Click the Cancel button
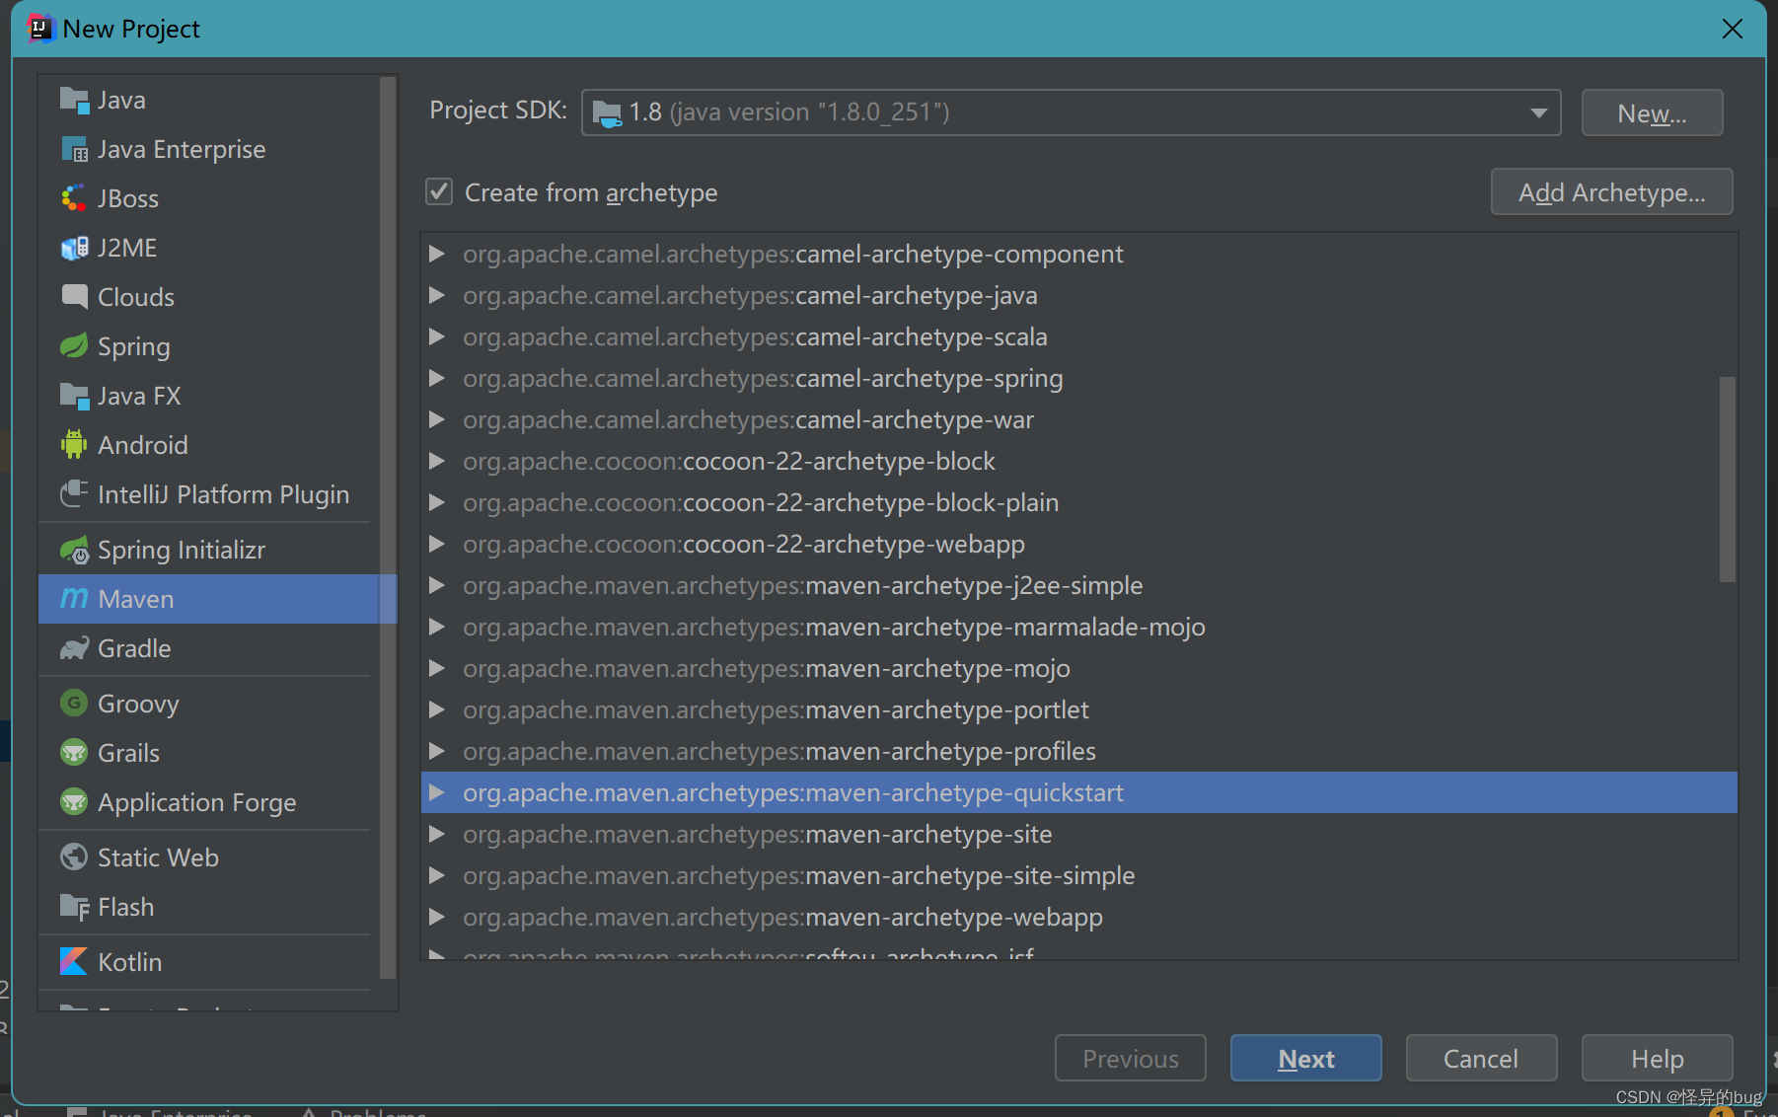 (x=1481, y=1058)
